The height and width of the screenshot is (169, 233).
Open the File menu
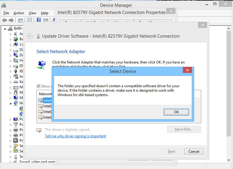click(6, 13)
